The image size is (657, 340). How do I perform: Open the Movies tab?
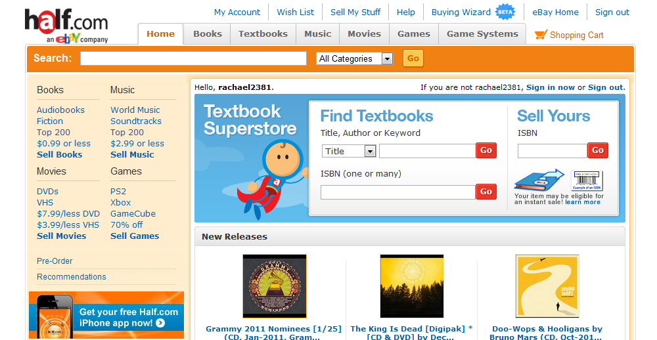point(364,34)
